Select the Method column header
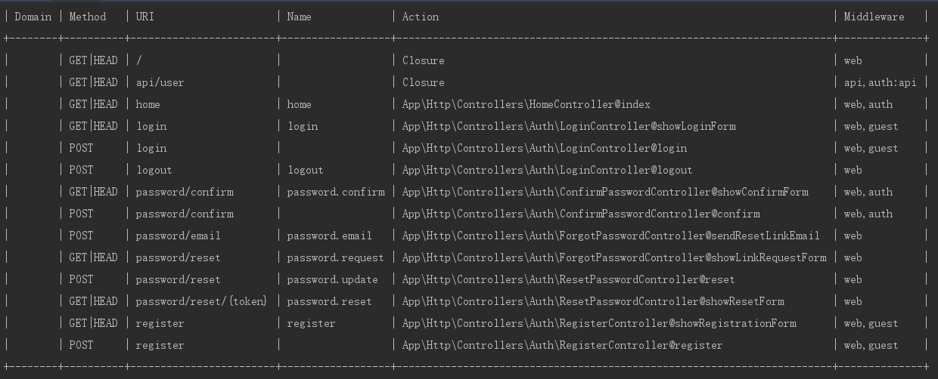The height and width of the screenshot is (379, 938). click(x=88, y=17)
